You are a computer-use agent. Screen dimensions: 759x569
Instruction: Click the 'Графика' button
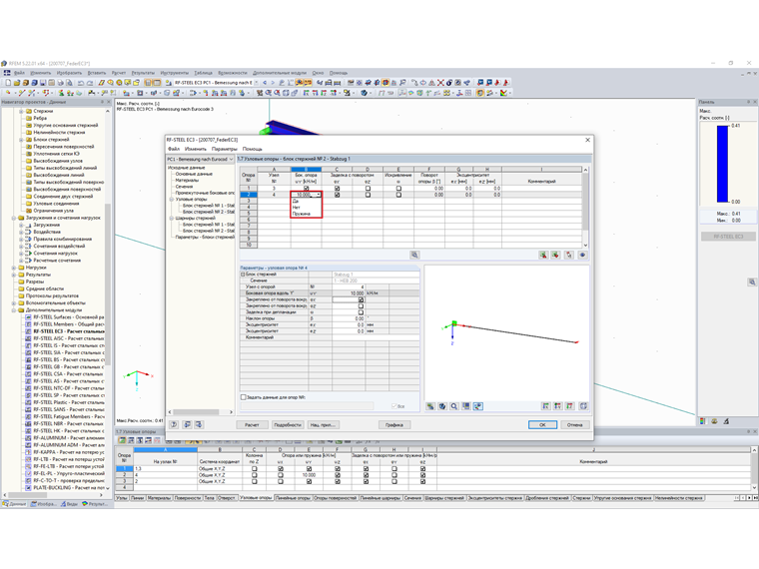click(x=394, y=425)
